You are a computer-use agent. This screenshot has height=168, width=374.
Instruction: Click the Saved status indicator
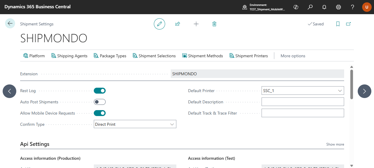click(316, 24)
